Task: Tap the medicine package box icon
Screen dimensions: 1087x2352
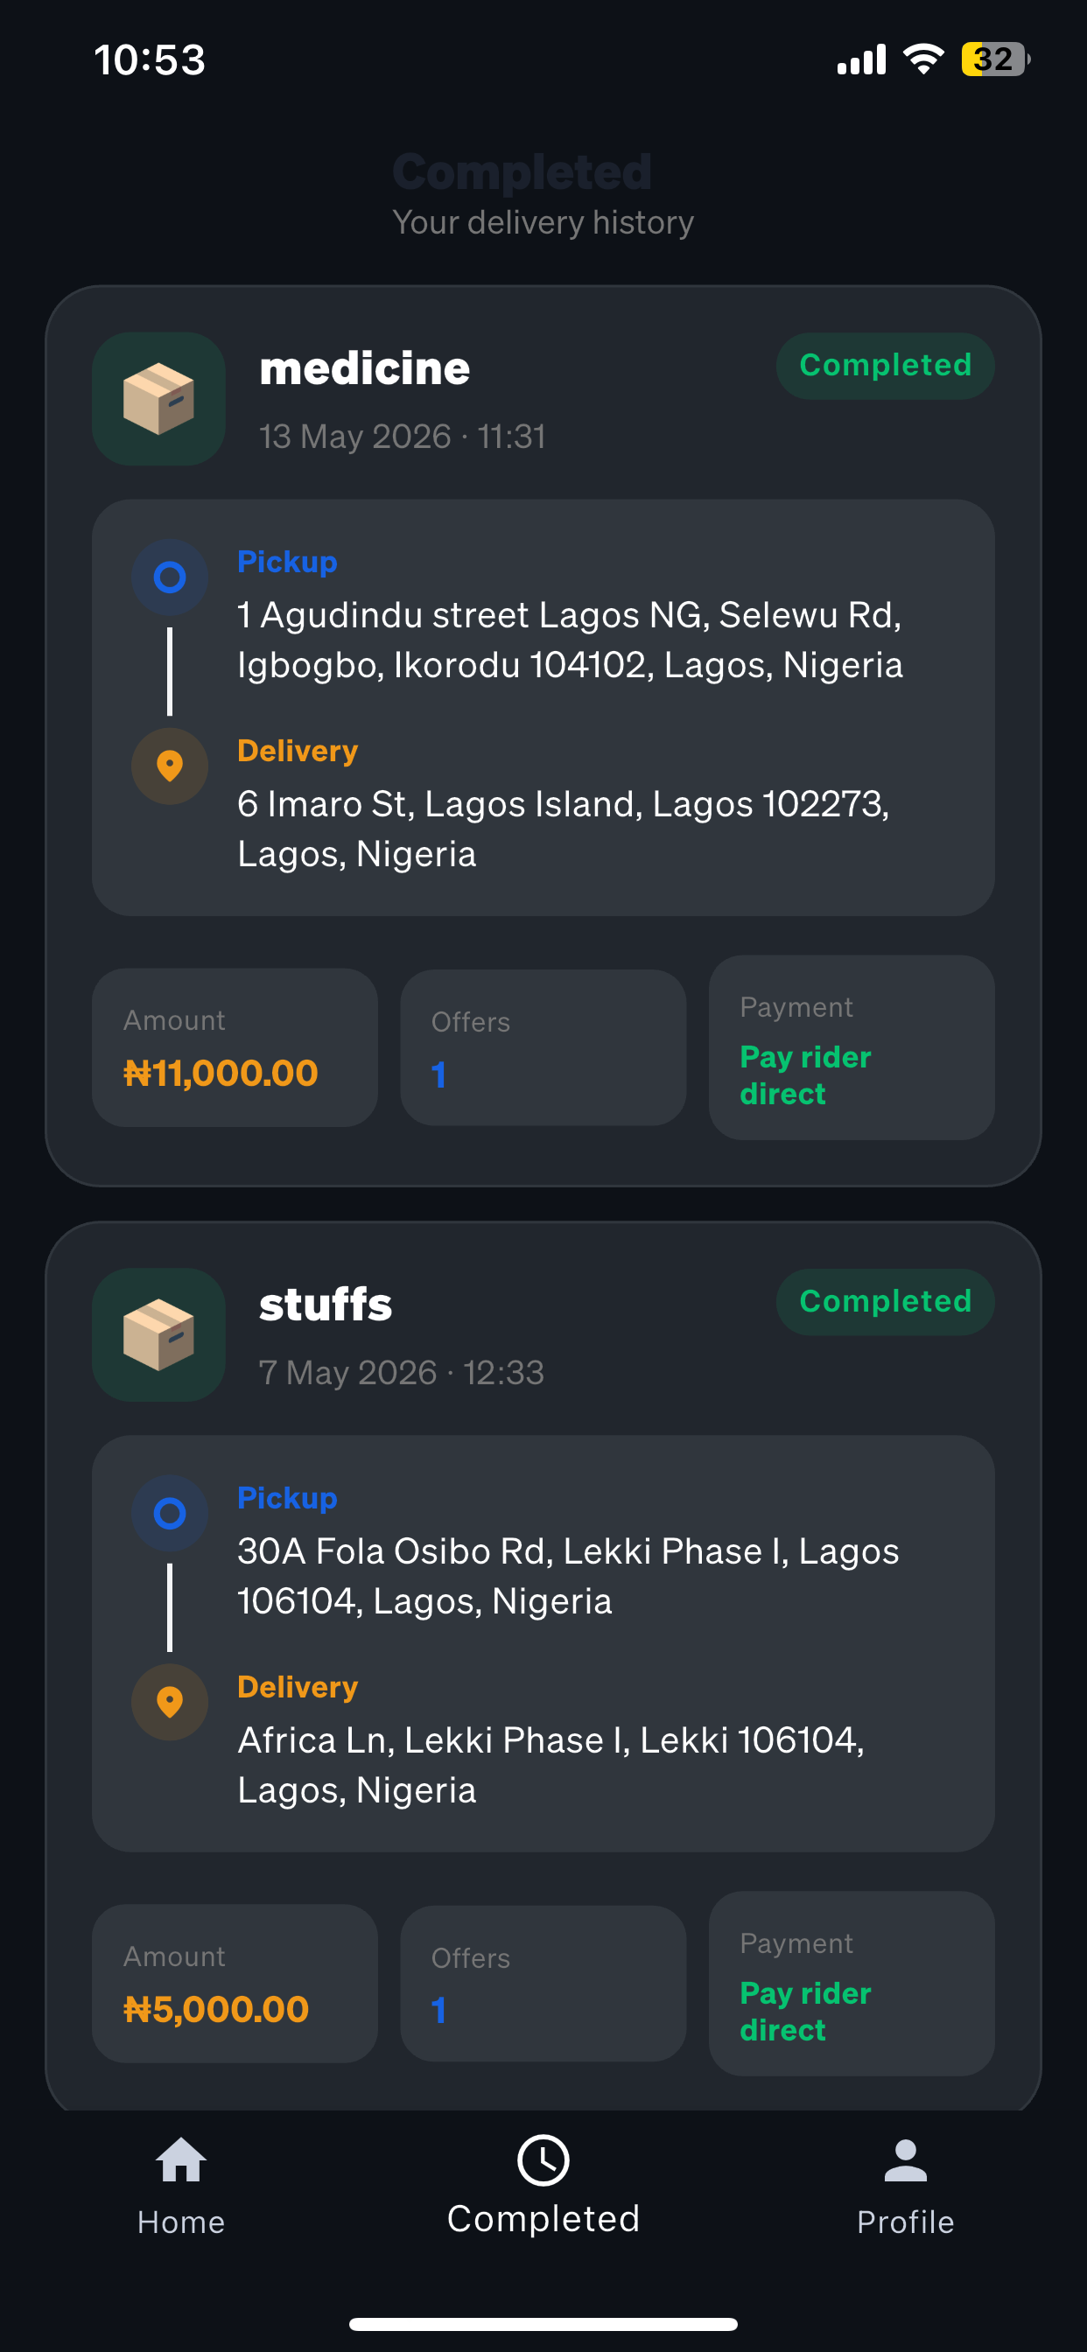Action: point(159,399)
